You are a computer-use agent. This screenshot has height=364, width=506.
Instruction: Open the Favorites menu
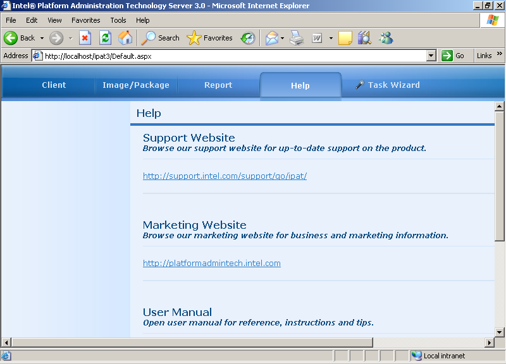coord(86,20)
